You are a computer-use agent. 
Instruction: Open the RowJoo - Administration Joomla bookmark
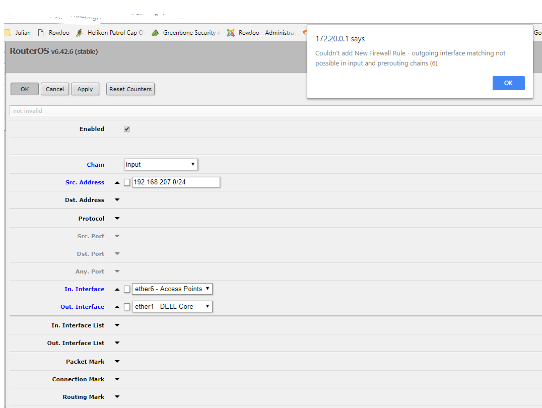point(261,33)
